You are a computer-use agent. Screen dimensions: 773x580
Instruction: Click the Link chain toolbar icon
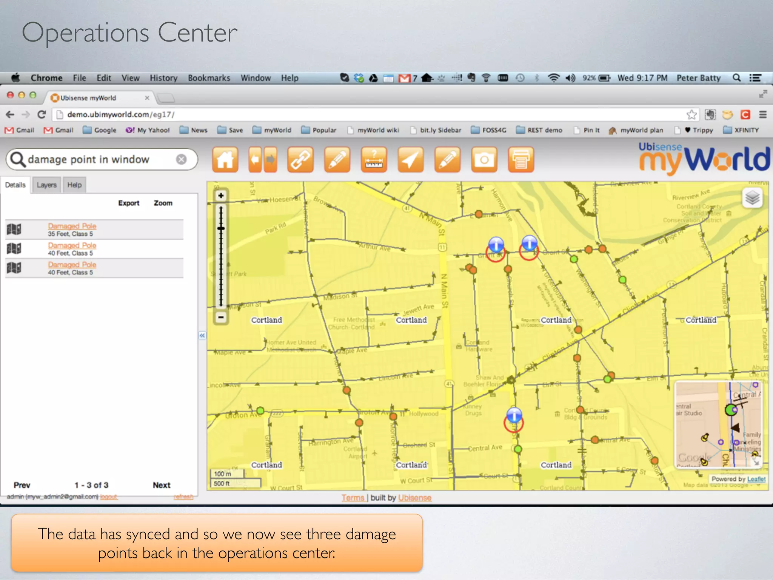[x=300, y=160]
